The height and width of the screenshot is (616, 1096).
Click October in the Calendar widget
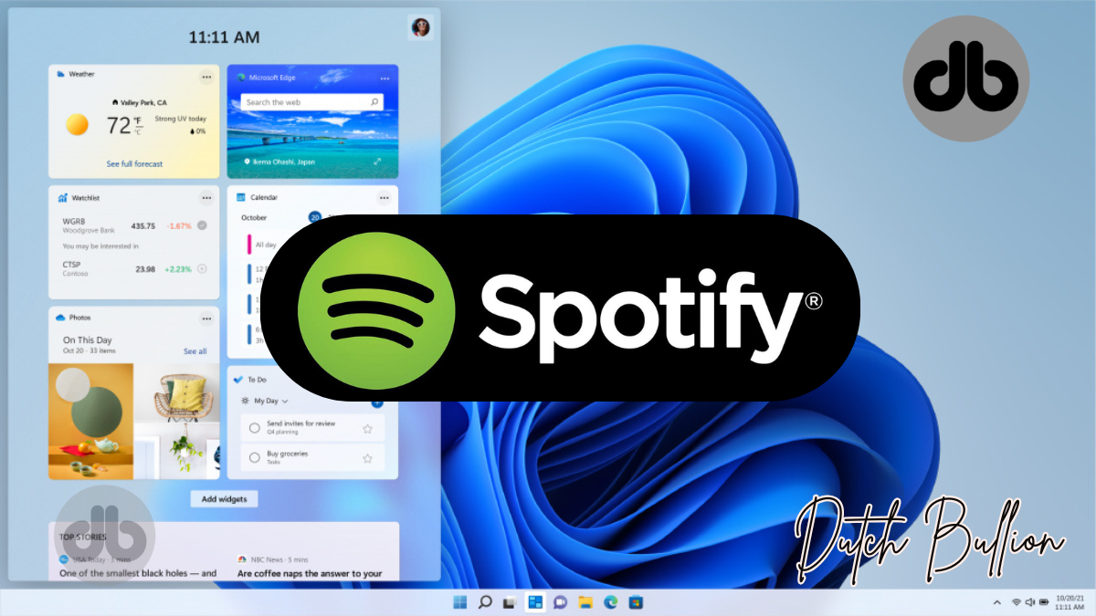[254, 217]
